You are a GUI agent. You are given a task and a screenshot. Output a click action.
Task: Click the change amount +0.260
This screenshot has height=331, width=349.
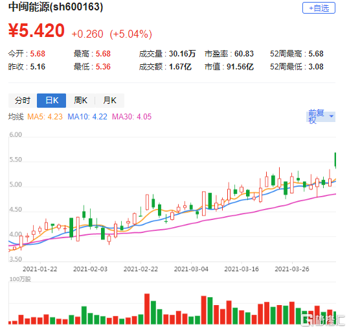coord(87,34)
